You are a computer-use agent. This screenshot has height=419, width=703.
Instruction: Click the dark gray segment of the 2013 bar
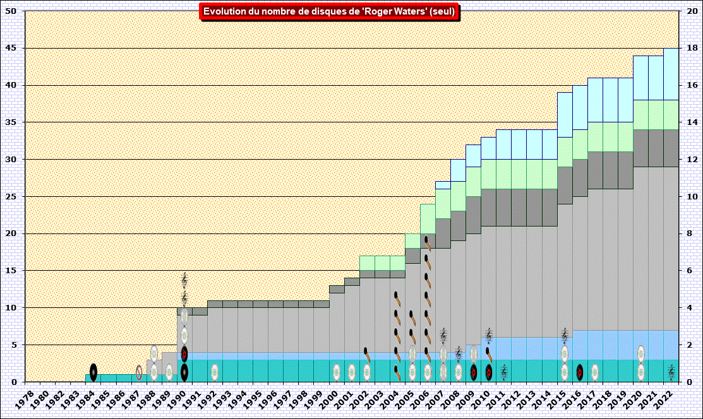pos(534,208)
